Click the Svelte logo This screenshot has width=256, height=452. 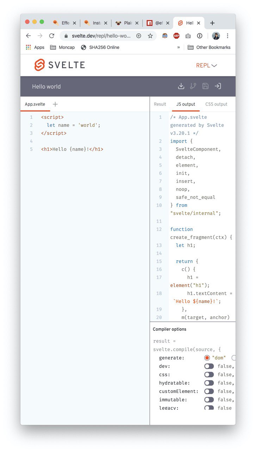pyautogui.click(x=60, y=65)
